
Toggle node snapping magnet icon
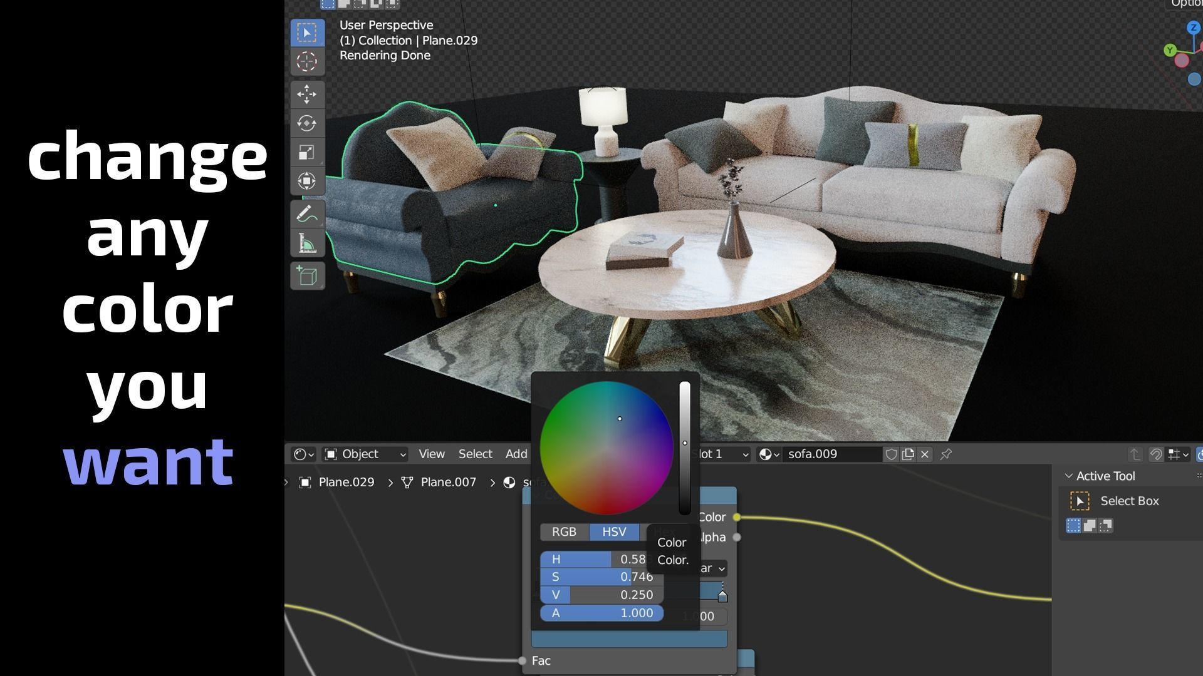(x=1156, y=454)
